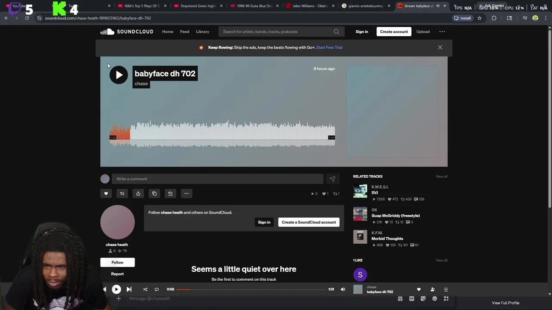Follow the artist from the player bar icon

click(x=433, y=289)
